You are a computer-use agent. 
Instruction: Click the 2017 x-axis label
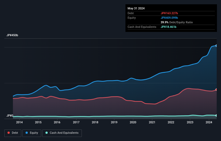tap(76, 122)
